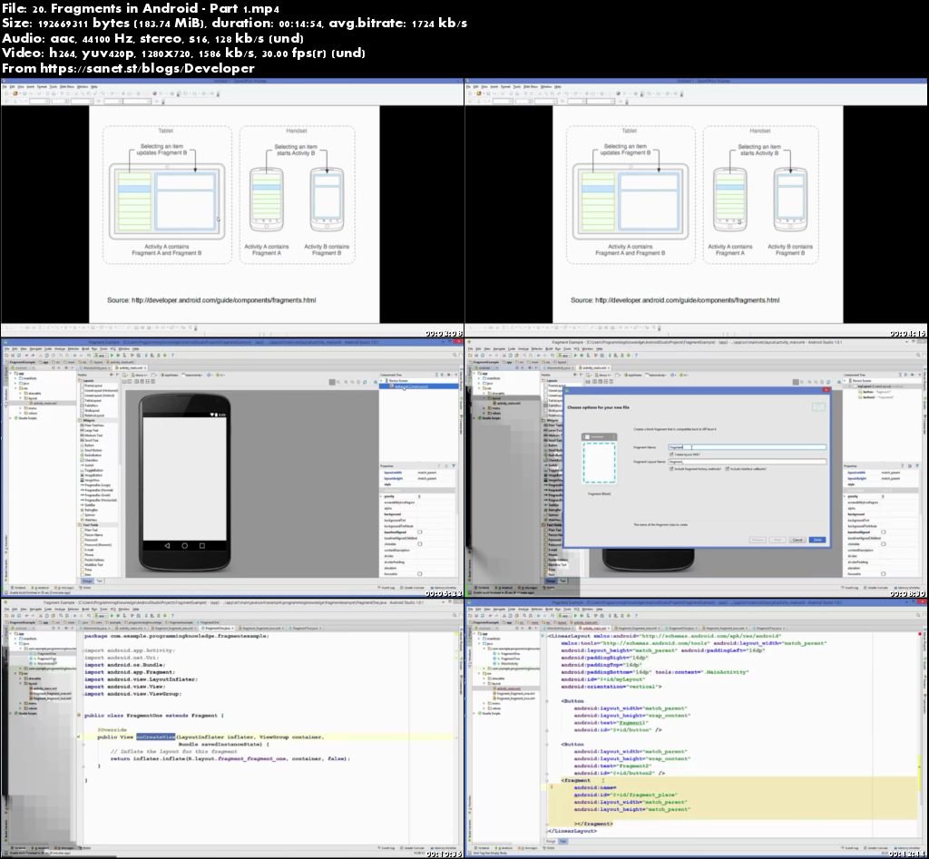929x859 pixels.
Task: Toggle focusable checkbox in design-view properties
Action: (420, 574)
